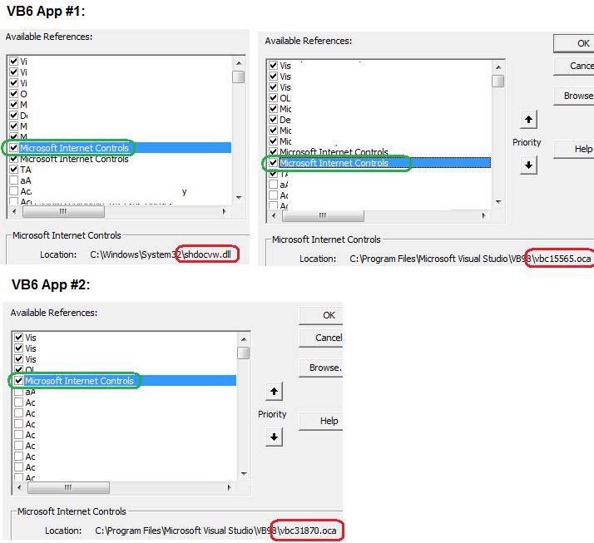Image resolution: width=594 pixels, height=543 pixels.
Task: Click Priority up arrow in vbc15565.oca dialog
Action: tap(527, 121)
